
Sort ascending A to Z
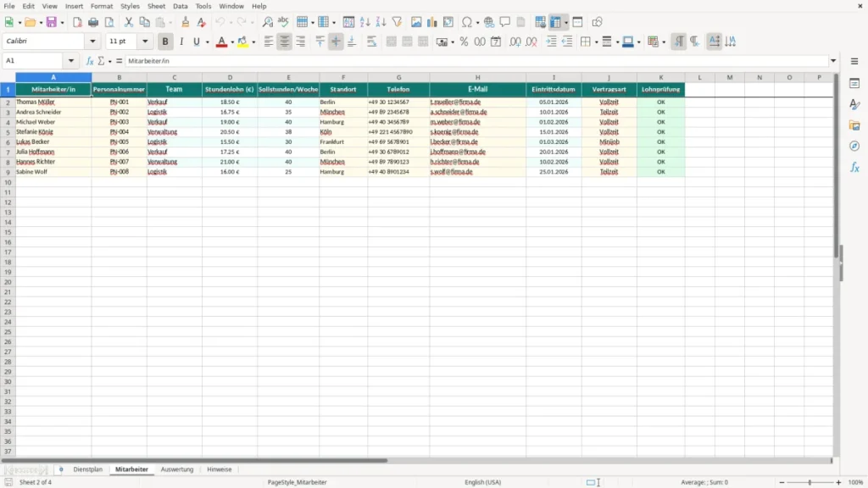[364, 22]
